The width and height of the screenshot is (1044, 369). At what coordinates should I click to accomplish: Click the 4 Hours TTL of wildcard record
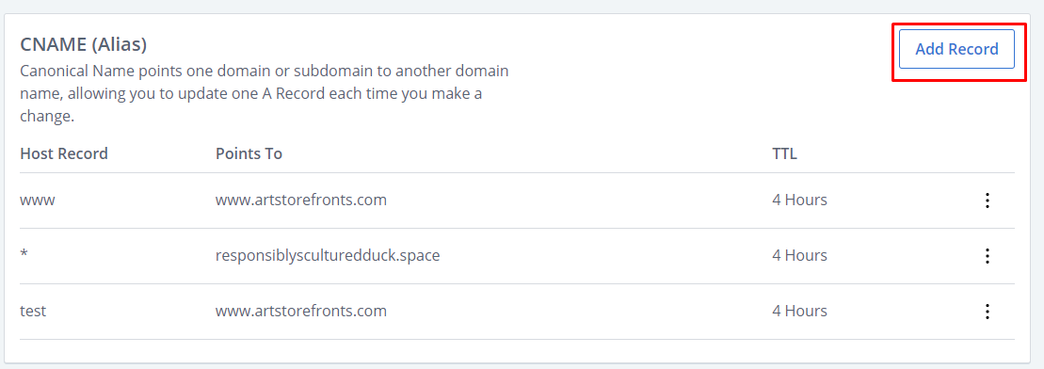(799, 255)
